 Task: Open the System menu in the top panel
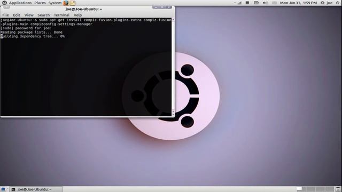point(55,3)
